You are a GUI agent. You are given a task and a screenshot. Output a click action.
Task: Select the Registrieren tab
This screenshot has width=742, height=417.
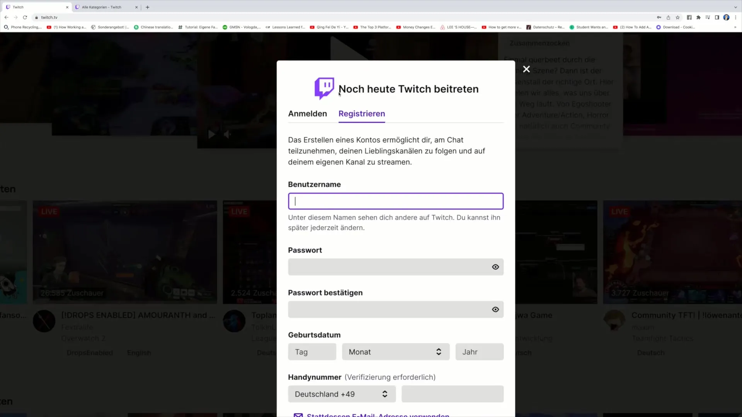click(362, 114)
